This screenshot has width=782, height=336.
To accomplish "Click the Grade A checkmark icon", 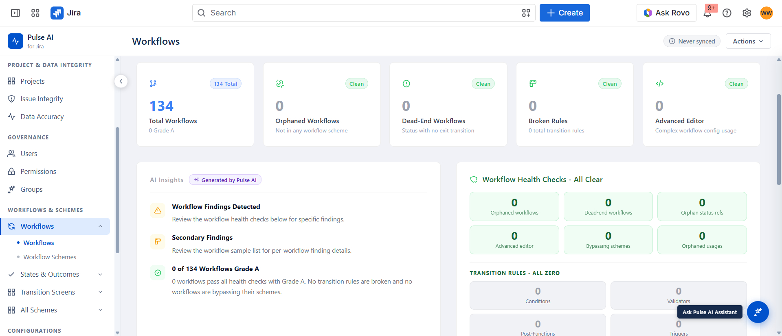I will [x=158, y=273].
